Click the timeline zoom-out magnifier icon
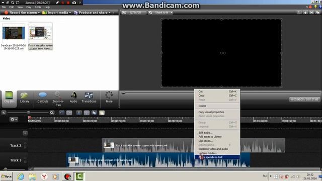This screenshot has height=181, width=322. pos(4,113)
